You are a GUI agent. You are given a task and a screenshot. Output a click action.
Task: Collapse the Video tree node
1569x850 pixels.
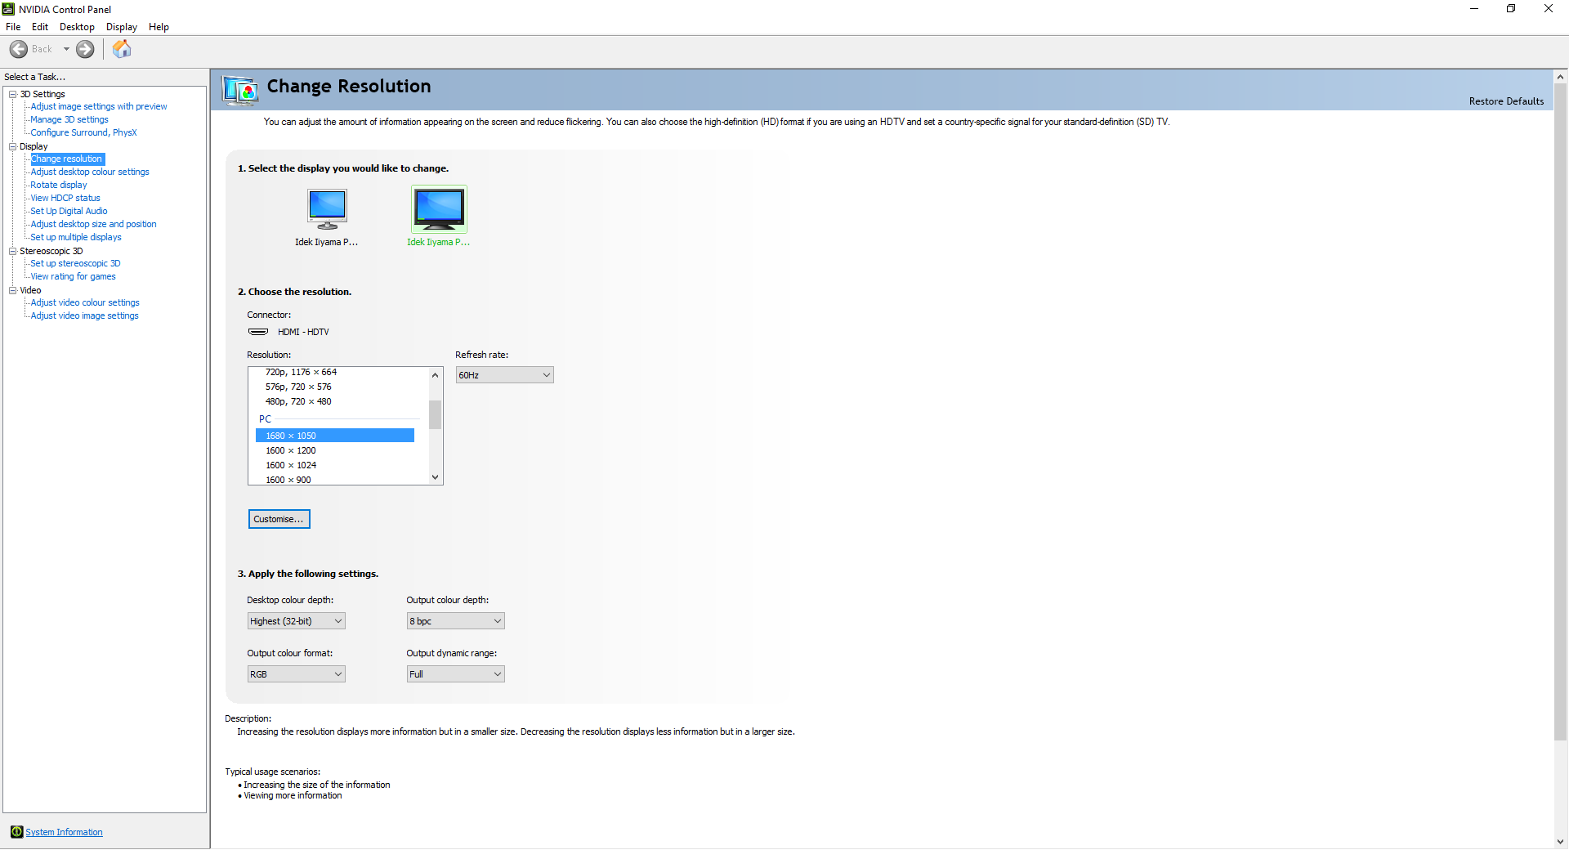13,290
